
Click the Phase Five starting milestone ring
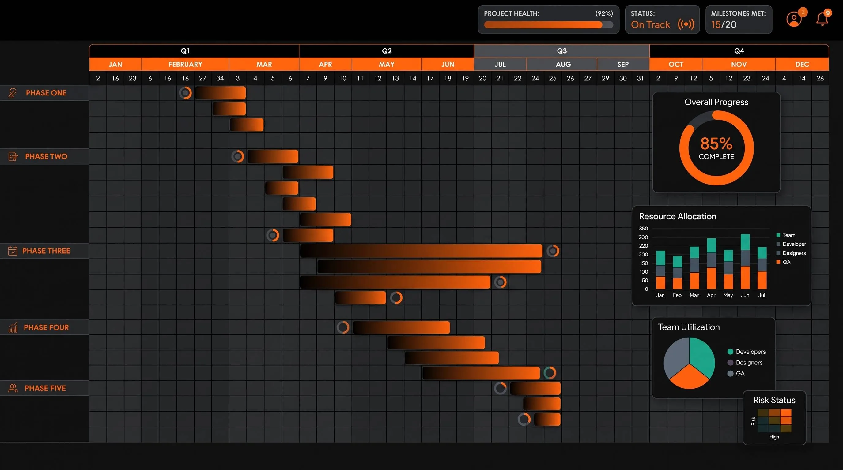(x=500, y=388)
